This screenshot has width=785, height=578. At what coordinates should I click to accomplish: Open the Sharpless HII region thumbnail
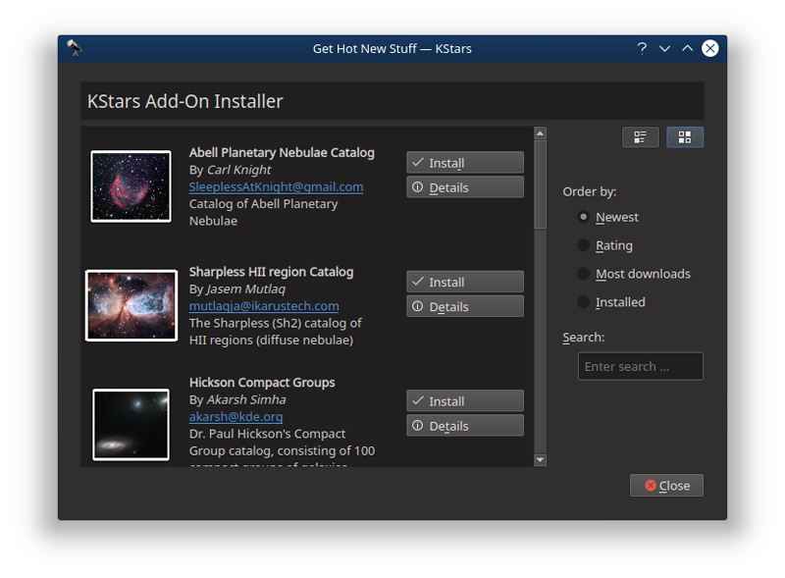tap(131, 306)
